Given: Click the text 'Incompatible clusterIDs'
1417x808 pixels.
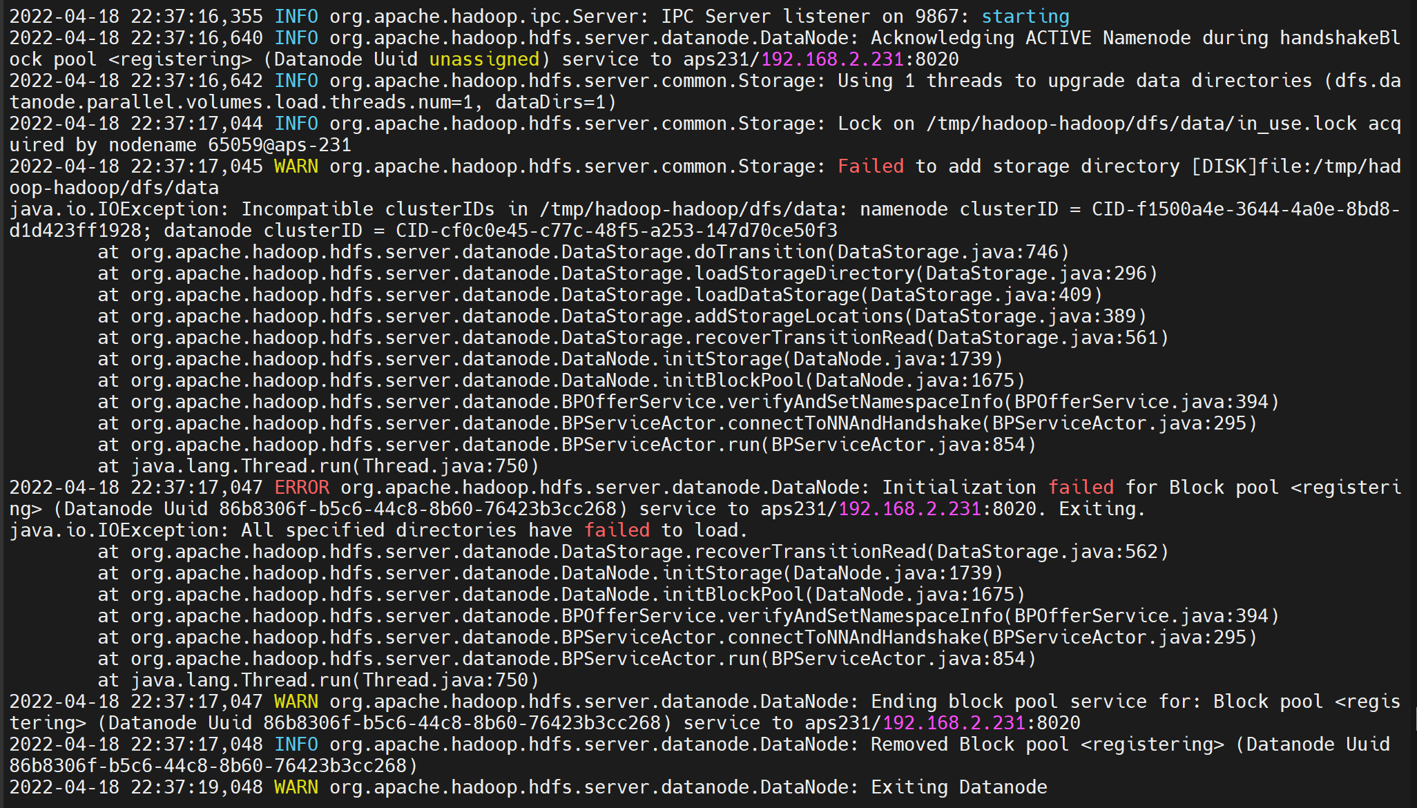Looking at the screenshot, I should [x=367, y=209].
